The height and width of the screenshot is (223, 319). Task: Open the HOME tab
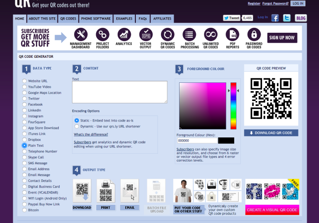click(20, 19)
